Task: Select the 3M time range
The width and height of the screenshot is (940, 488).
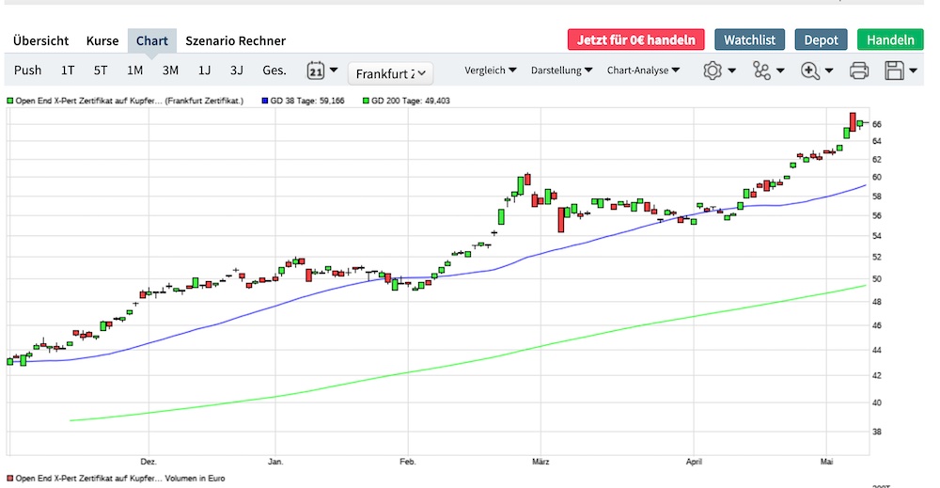Action: [x=170, y=71]
